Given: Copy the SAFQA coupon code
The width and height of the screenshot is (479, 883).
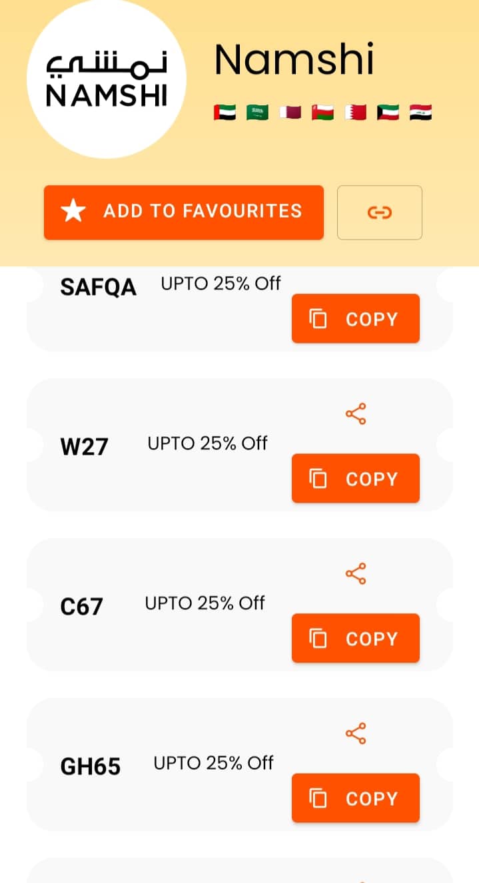Looking at the screenshot, I should (x=355, y=319).
